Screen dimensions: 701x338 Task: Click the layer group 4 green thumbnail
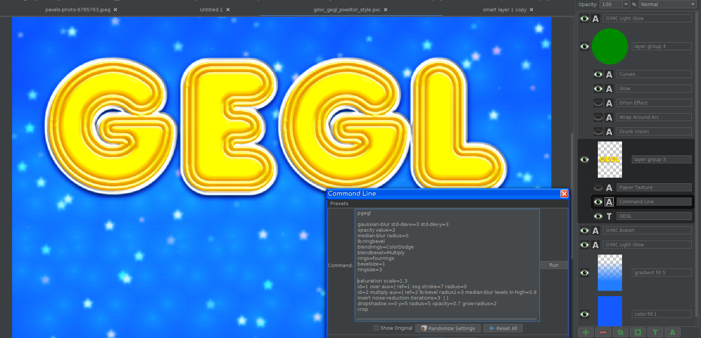click(610, 46)
